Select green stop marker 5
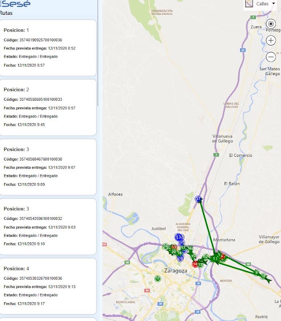The image size is (281, 321). point(219,255)
